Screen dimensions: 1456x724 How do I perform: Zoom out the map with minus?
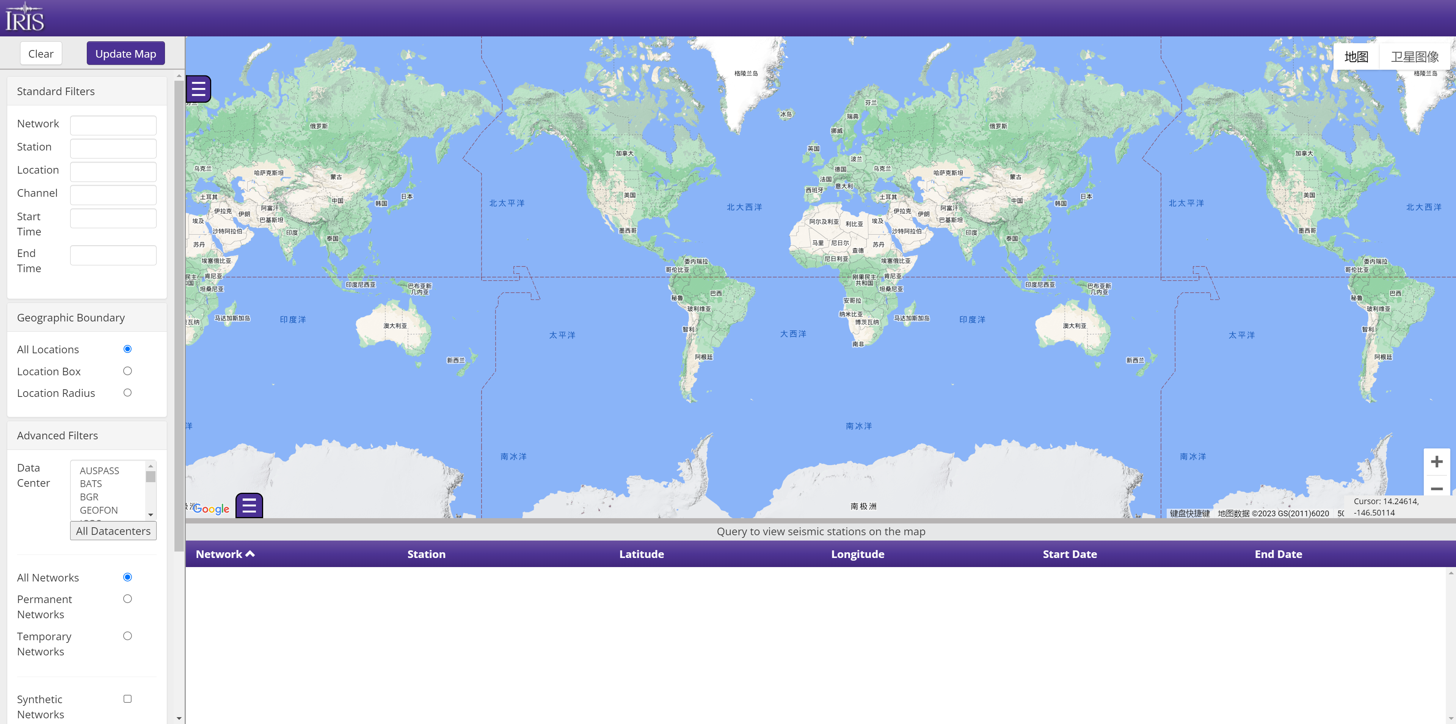coord(1436,488)
